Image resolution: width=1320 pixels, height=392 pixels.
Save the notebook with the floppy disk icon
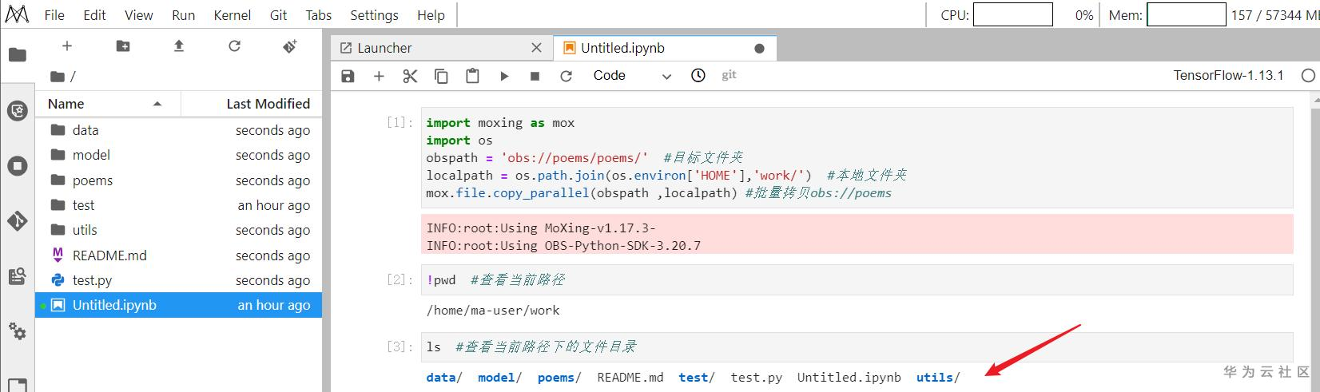[348, 76]
